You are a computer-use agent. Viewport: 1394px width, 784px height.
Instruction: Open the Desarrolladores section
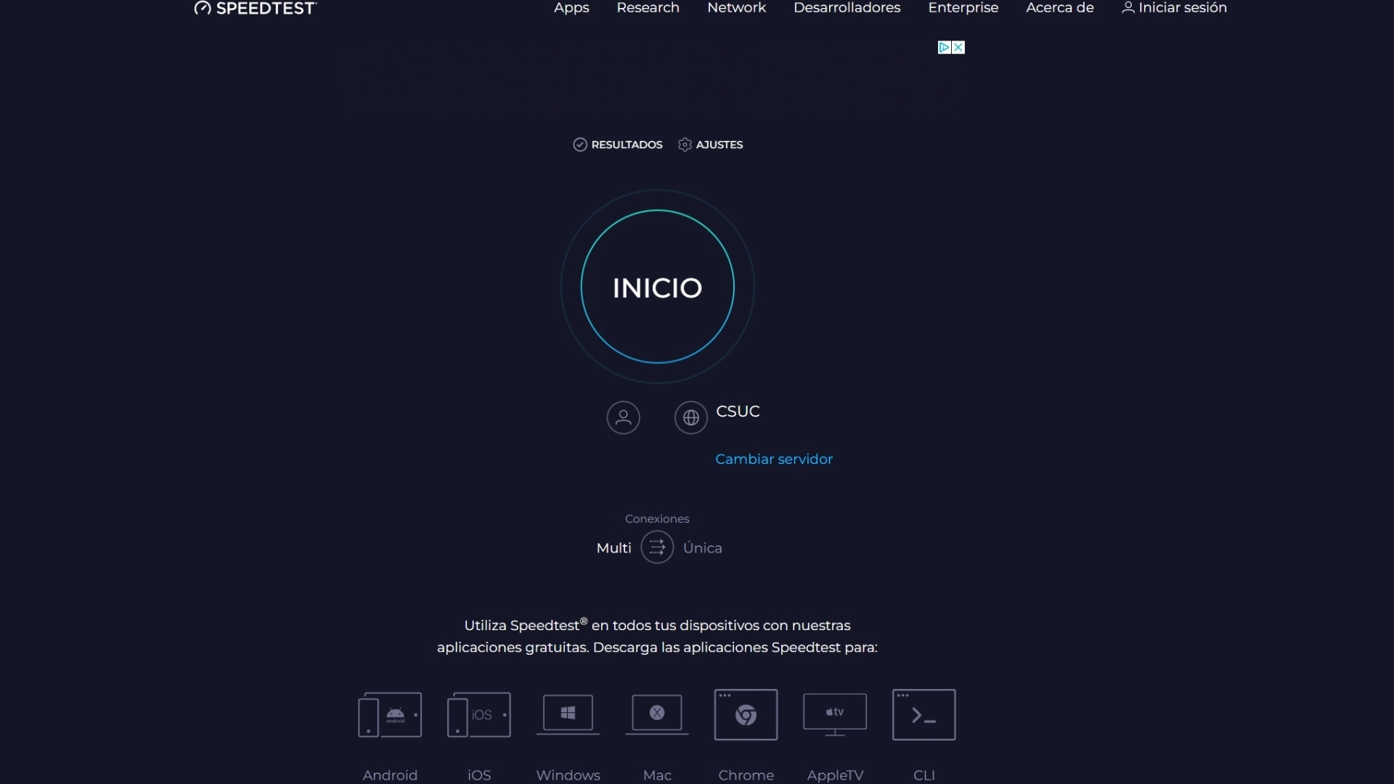(x=847, y=8)
